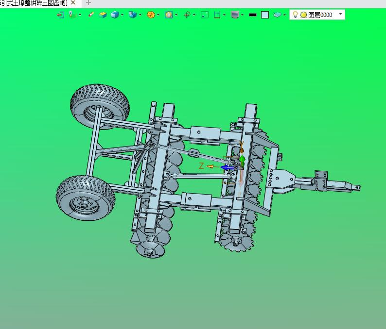Click the blue view orientation box icon
Viewport: 386px width, 329px height.
(133, 15)
